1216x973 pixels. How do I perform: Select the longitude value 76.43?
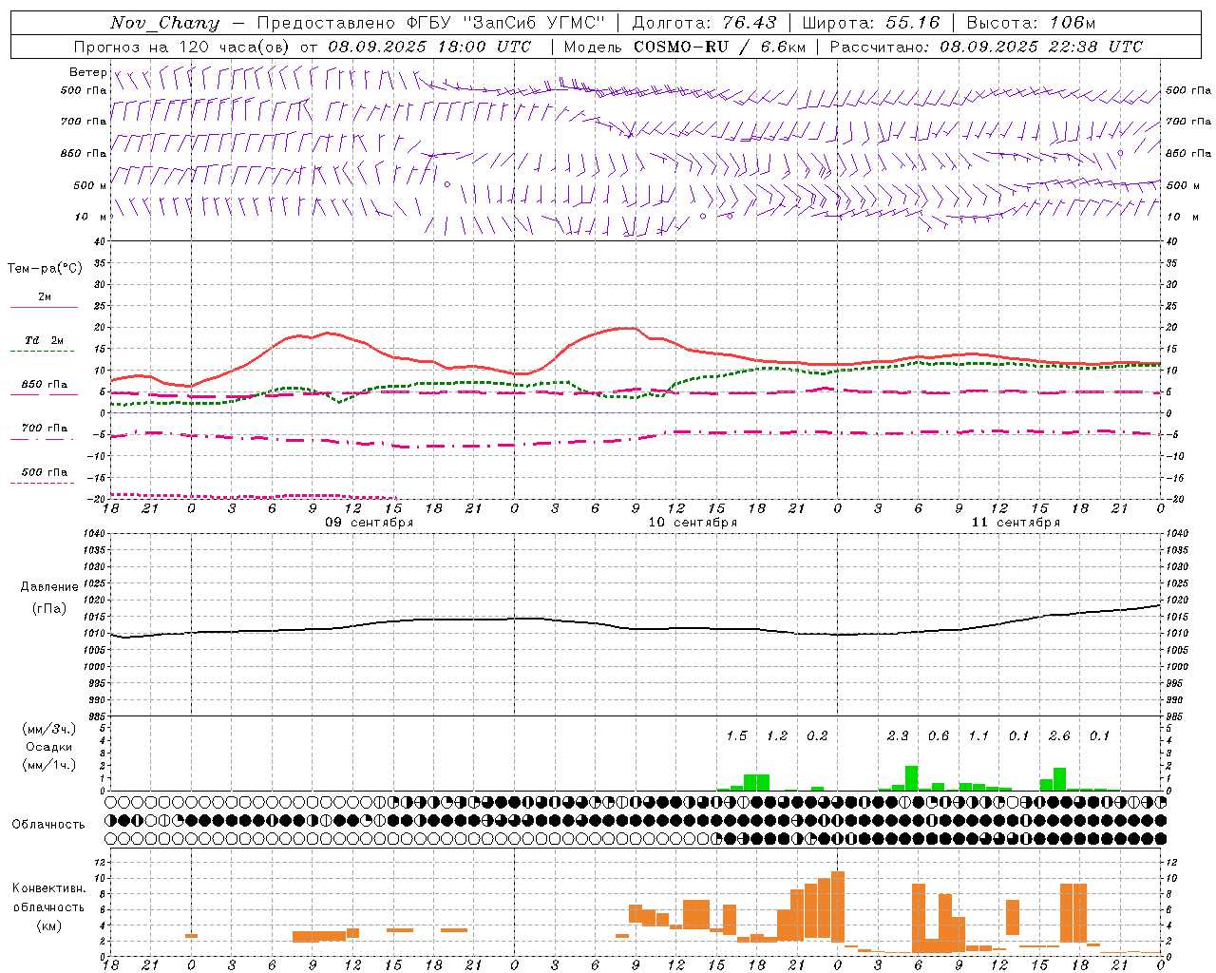(749, 23)
